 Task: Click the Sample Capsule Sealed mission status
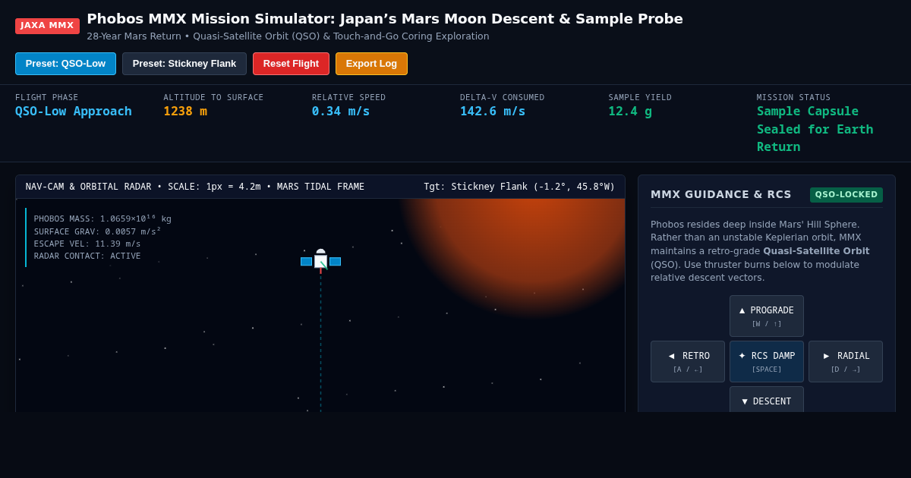815,129
